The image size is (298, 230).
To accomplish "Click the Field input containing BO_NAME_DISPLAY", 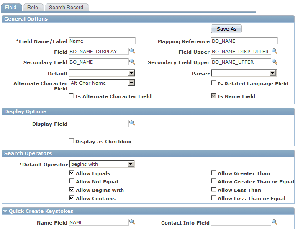I will [99, 52].
